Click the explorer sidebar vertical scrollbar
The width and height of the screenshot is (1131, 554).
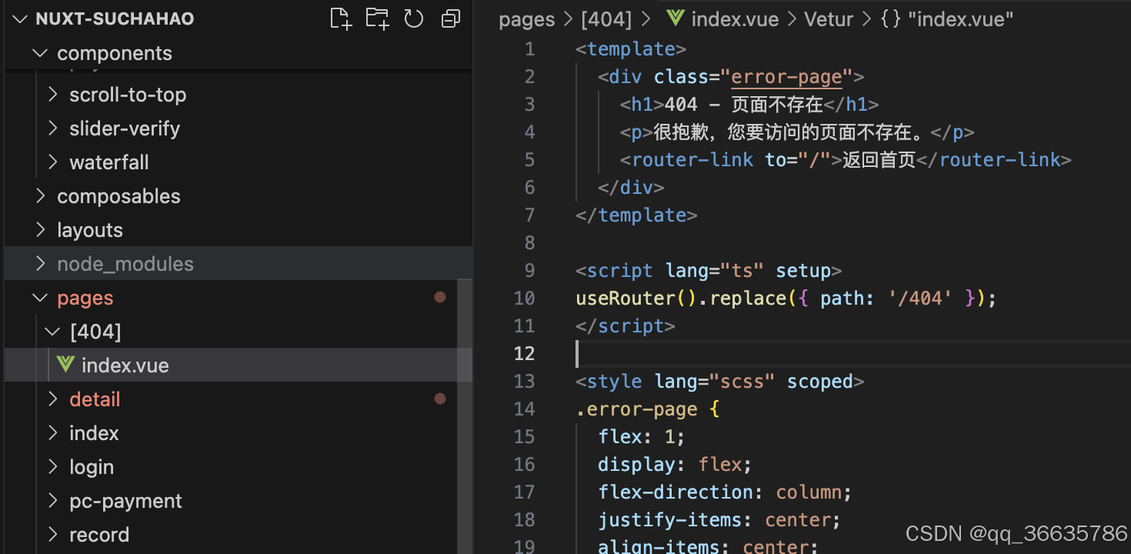(x=465, y=415)
